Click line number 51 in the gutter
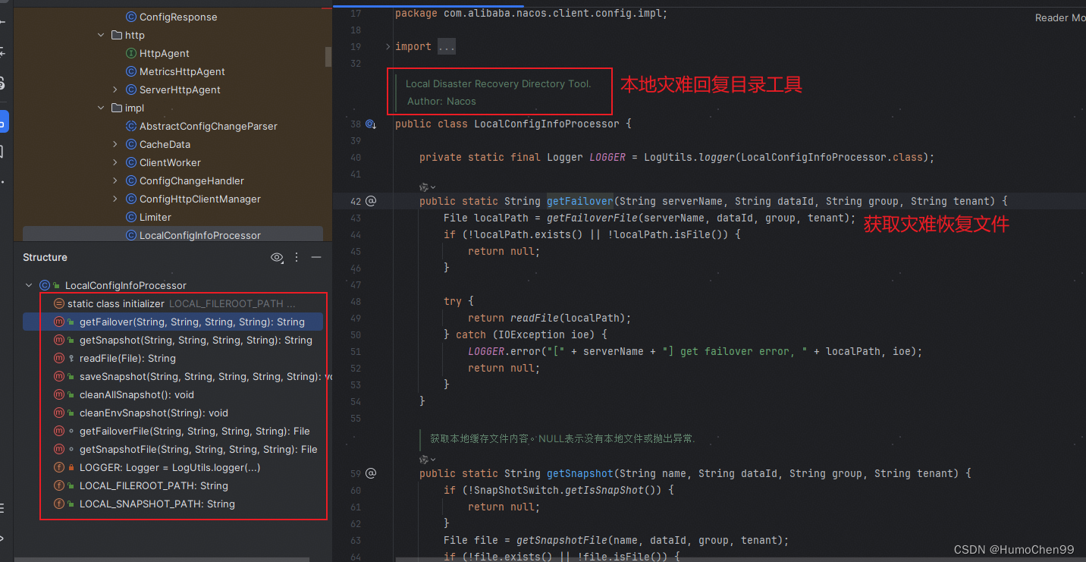1086x562 pixels. click(x=356, y=351)
